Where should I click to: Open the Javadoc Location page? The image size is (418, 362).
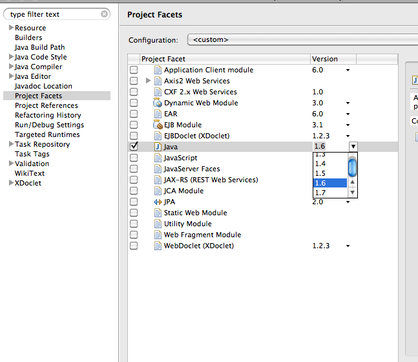click(x=43, y=86)
